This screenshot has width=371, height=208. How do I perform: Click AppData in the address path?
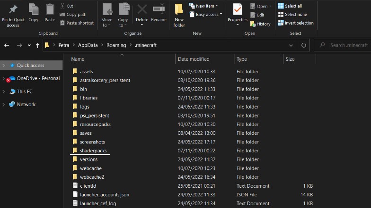pyautogui.click(x=88, y=45)
